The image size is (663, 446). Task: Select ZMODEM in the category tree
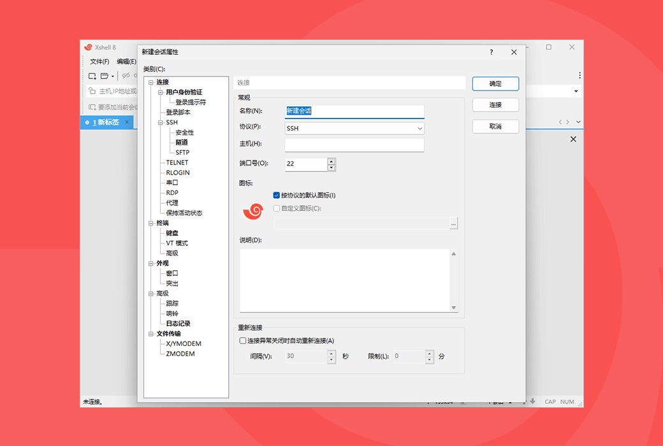[x=180, y=354]
